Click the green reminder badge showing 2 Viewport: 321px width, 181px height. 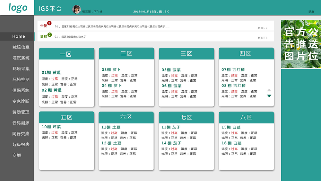(x=49, y=35)
